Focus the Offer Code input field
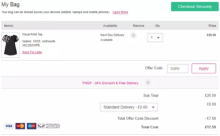 [x=177, y=69]
